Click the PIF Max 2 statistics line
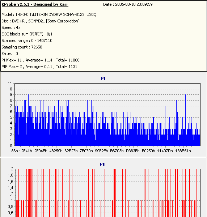This screenshot has width=207, height=217. tap(39, 67)
